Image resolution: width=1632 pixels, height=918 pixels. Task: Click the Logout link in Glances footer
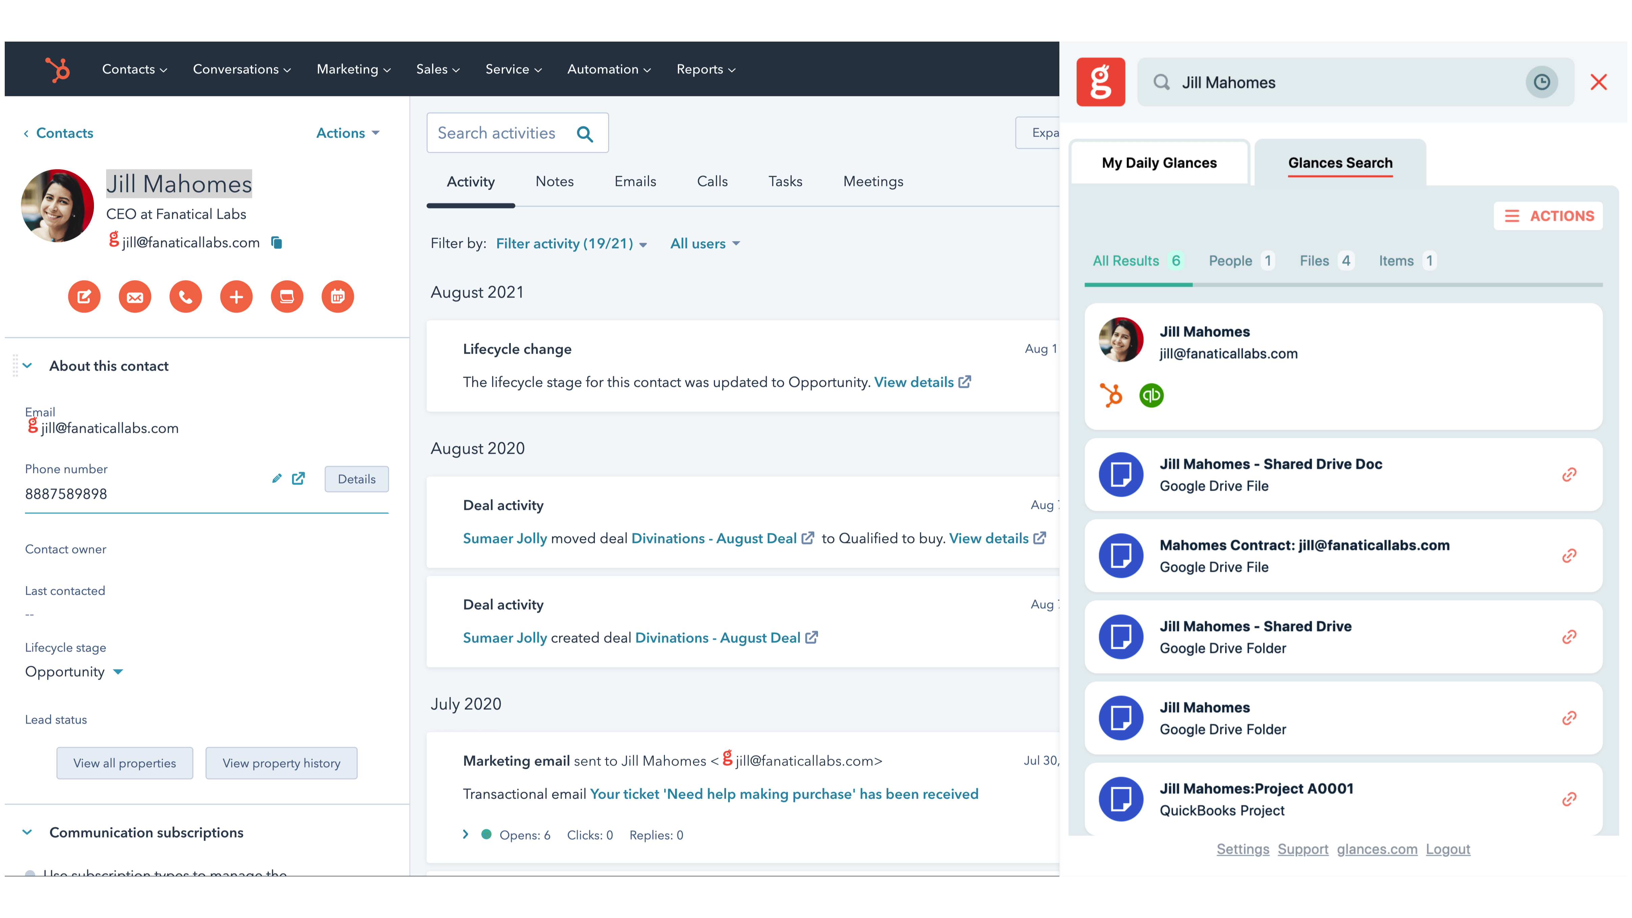pos(1448,849)
